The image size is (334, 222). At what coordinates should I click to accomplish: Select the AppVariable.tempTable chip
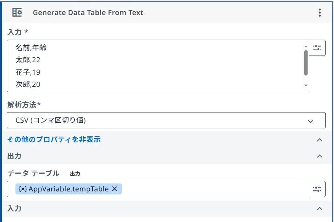coord(69,189)
